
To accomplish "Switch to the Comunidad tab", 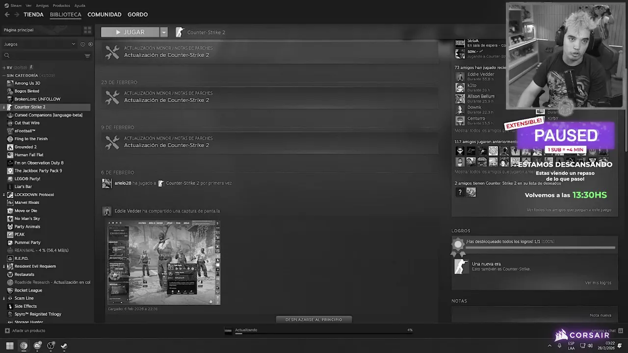I will point(105,15).
